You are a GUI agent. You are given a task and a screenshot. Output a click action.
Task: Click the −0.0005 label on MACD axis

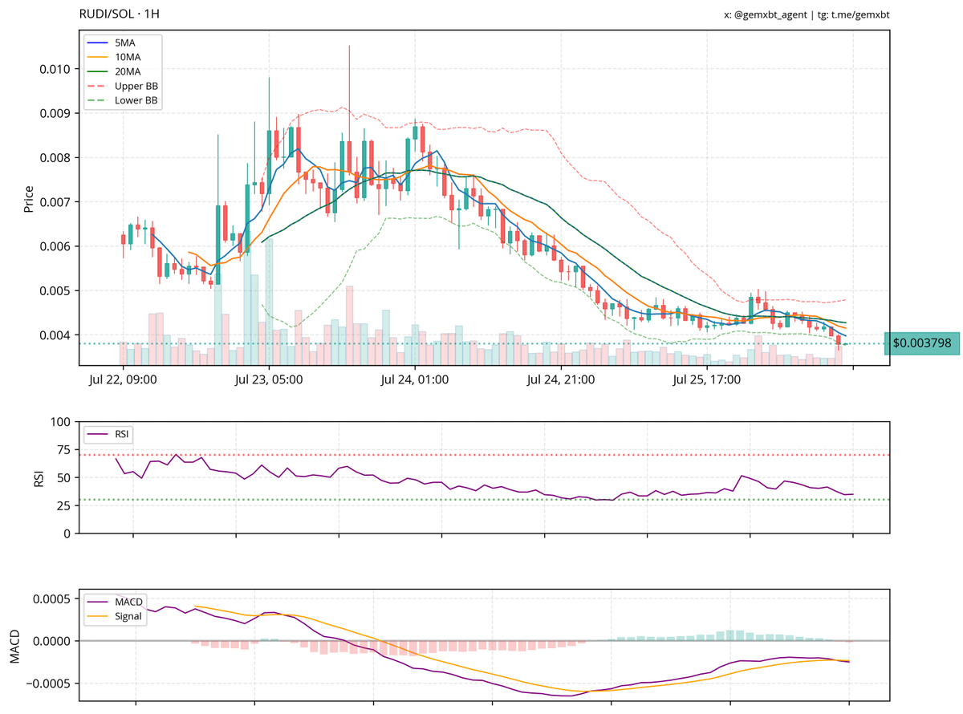(x=47, y=684)
